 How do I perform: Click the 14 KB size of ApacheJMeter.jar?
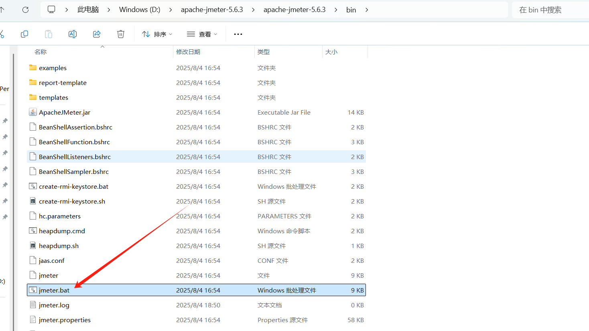coord(355,112)
